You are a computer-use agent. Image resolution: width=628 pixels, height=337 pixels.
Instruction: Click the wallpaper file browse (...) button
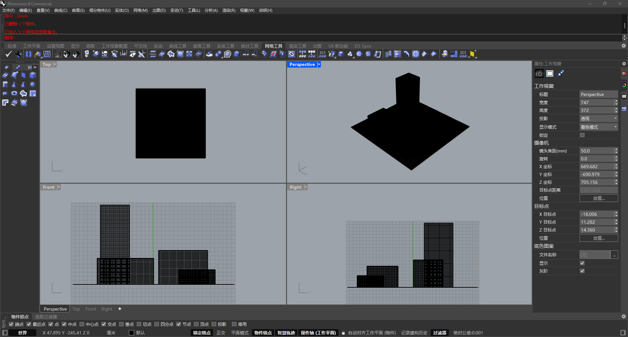[x=615, y=255]
